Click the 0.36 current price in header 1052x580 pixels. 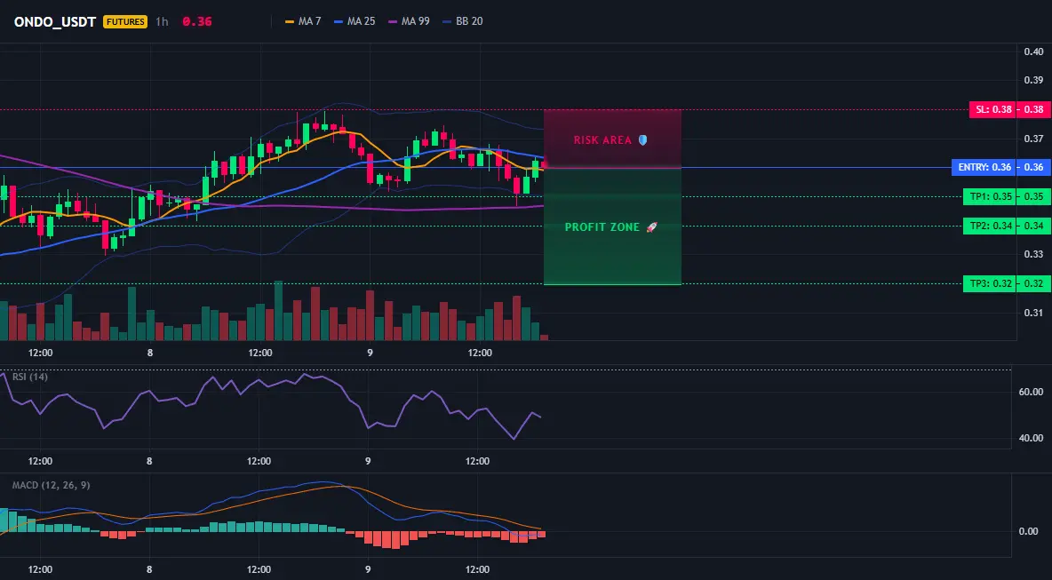click(196, 21)
